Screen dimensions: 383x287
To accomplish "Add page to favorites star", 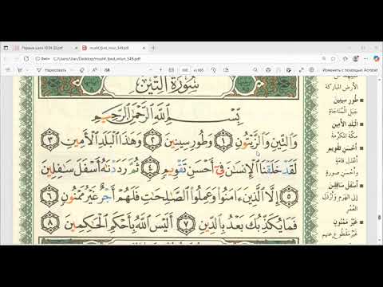I will pyautogui.click(x=333, y=59).
